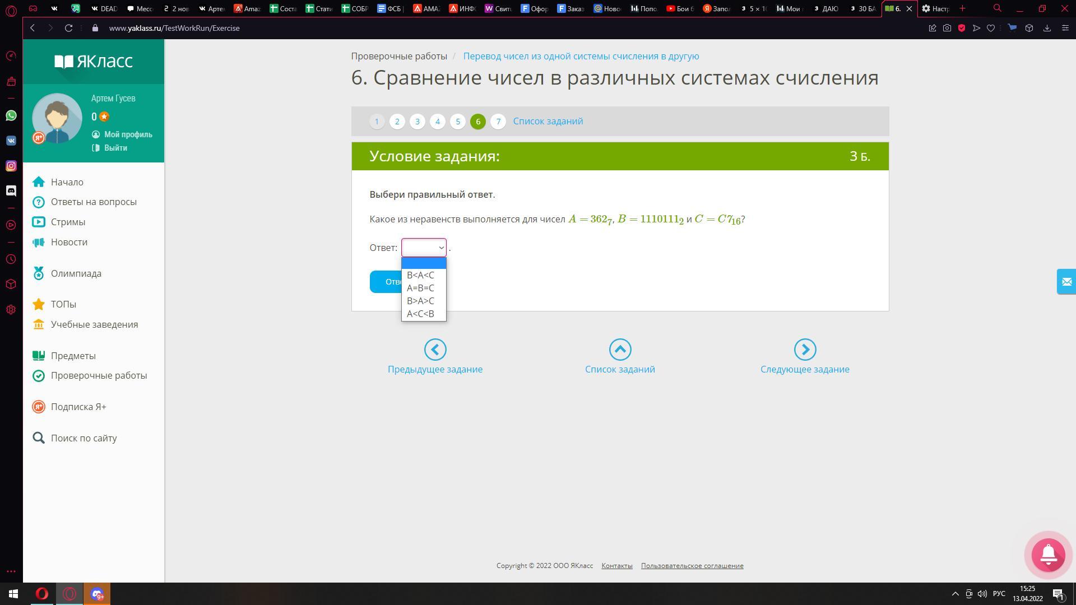Click the previous task arrow icon
This screenshot has height=605, width=1076.
pyautogui.click(x=435, y=350)
